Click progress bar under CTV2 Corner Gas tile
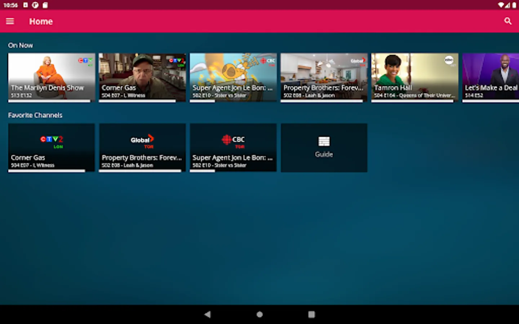 pyautogui.click(x=47, y=171)
